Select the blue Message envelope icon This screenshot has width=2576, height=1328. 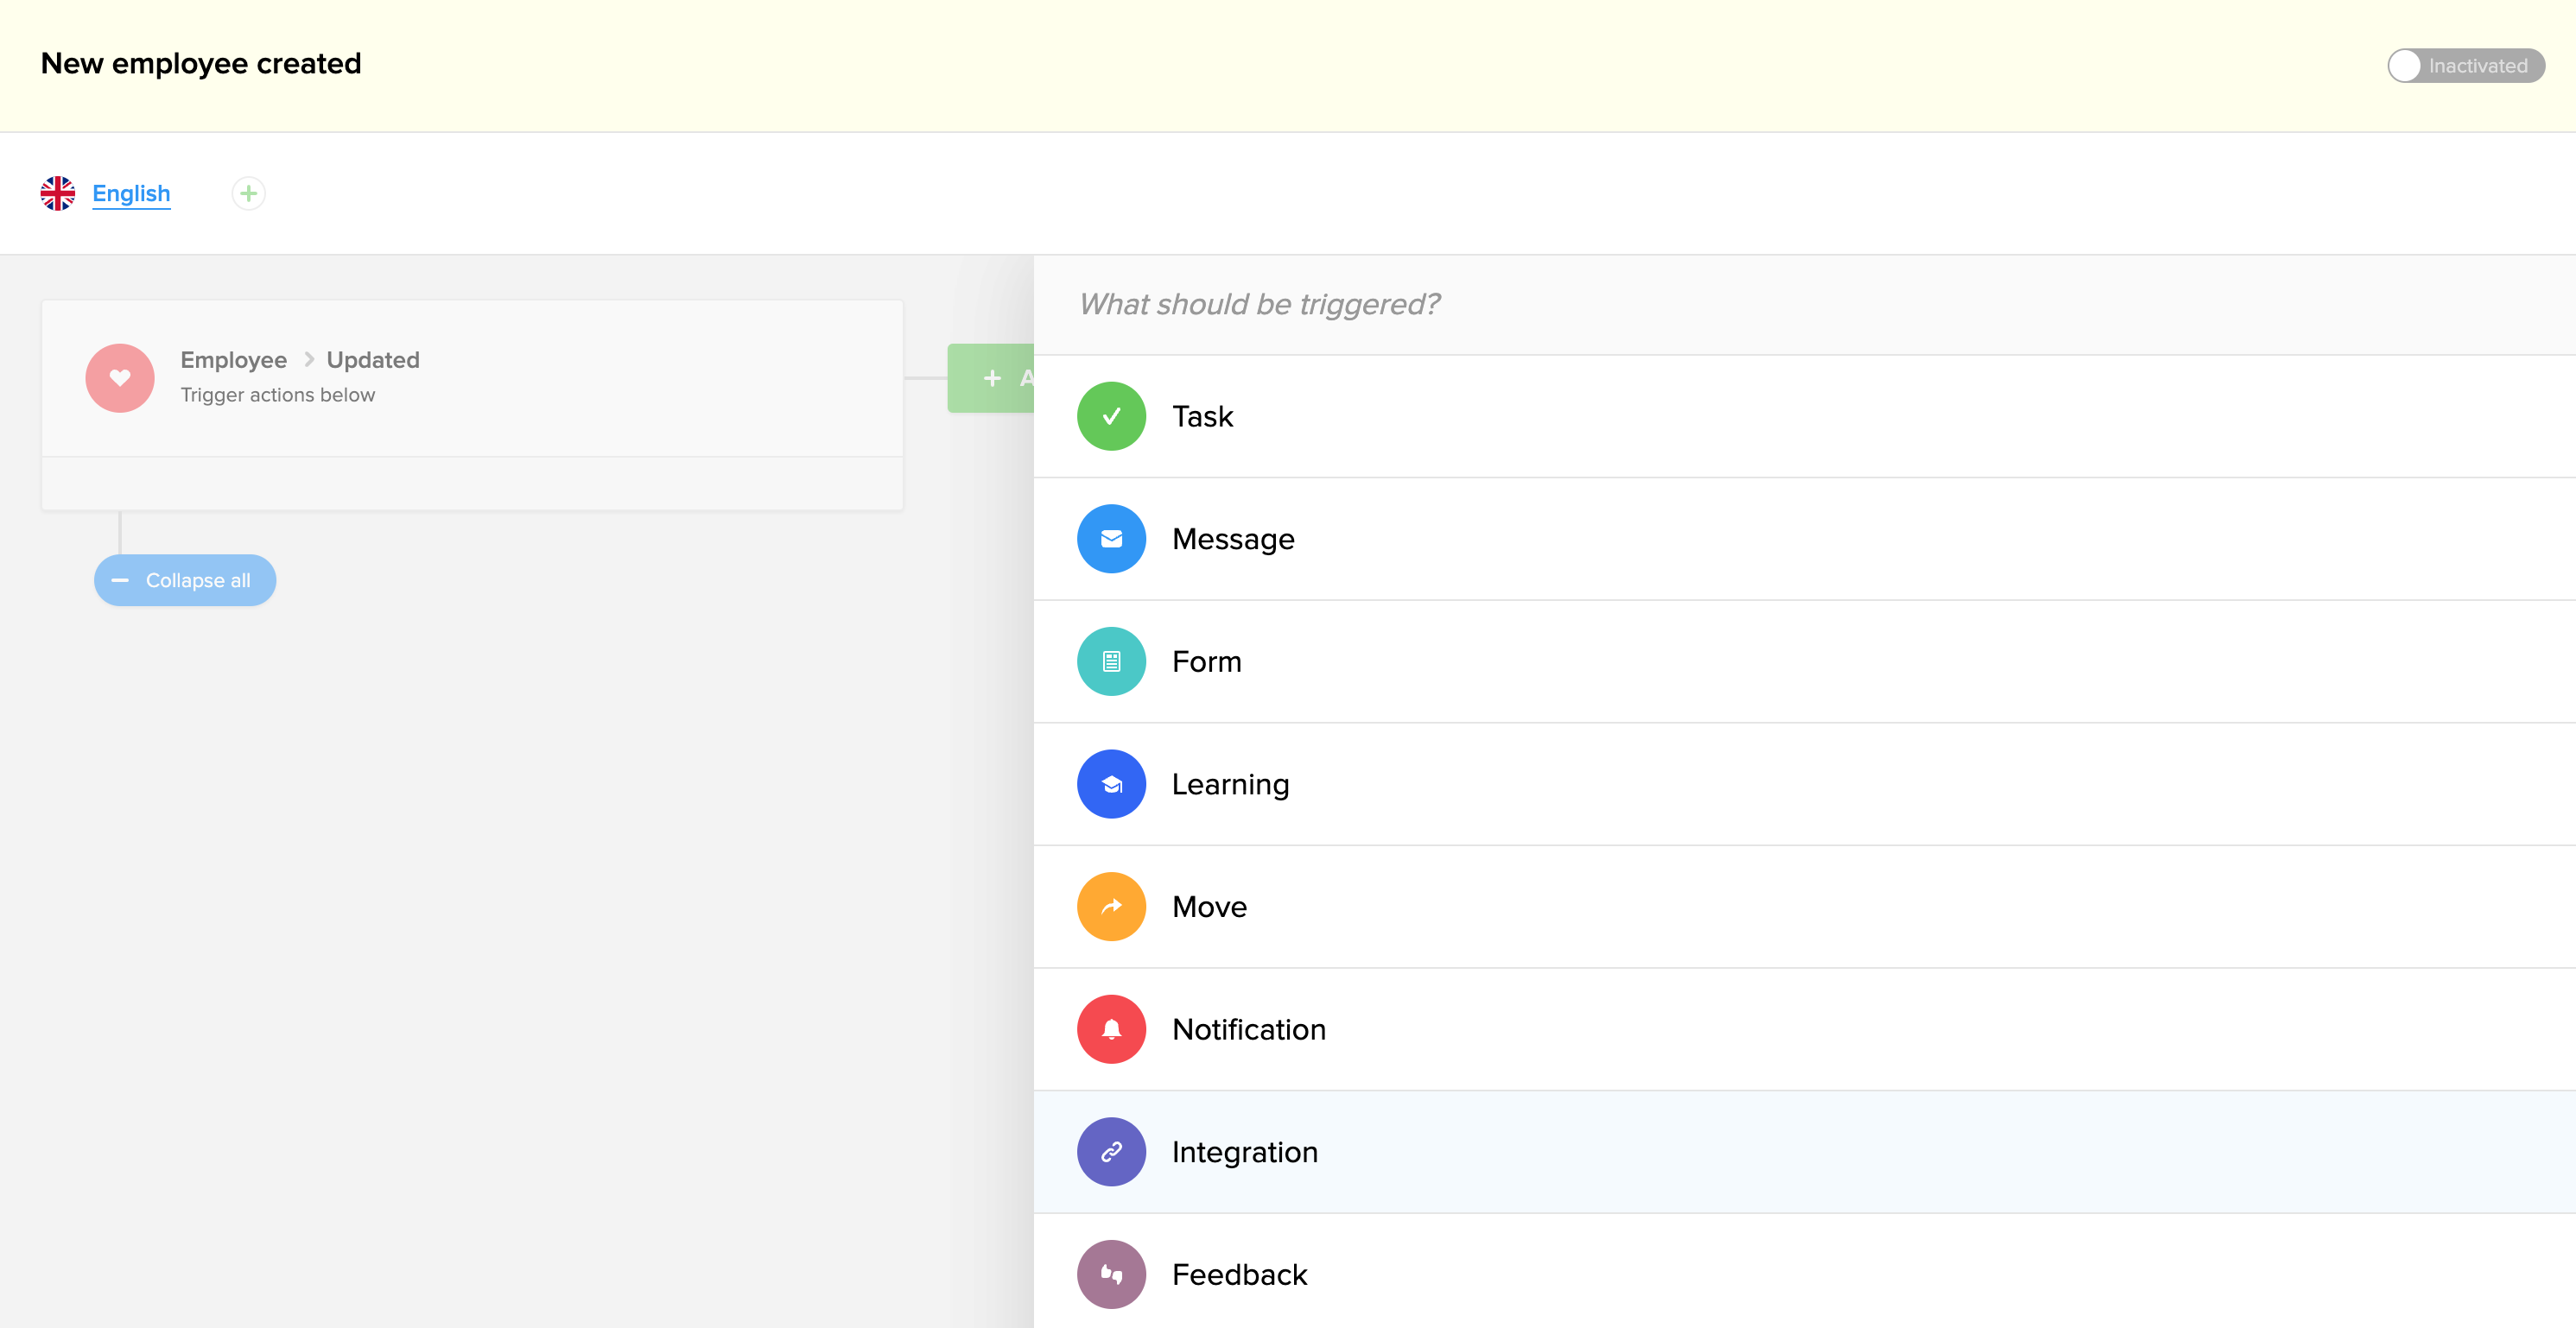tap(1111, 540)
